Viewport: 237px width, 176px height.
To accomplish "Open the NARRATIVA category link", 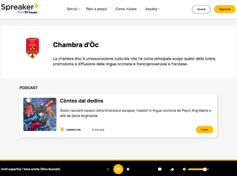I will pos(73,130).
